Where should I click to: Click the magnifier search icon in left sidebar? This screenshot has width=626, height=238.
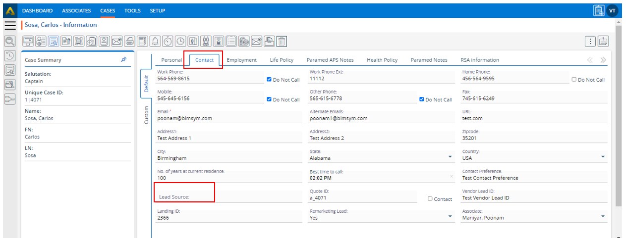pos(10,42)
